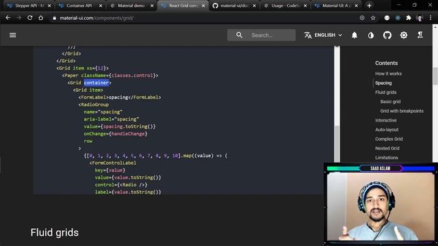Click the translate language icon
This screenshot has width=438, height=246.
pos(308,35)
